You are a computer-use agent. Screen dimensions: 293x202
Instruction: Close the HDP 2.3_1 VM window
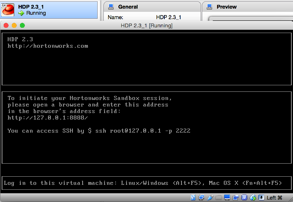(6, 25)
